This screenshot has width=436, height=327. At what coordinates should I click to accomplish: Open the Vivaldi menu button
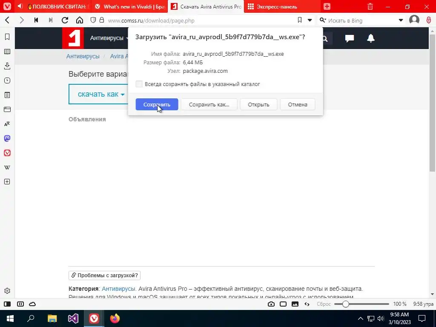(7, 6)
